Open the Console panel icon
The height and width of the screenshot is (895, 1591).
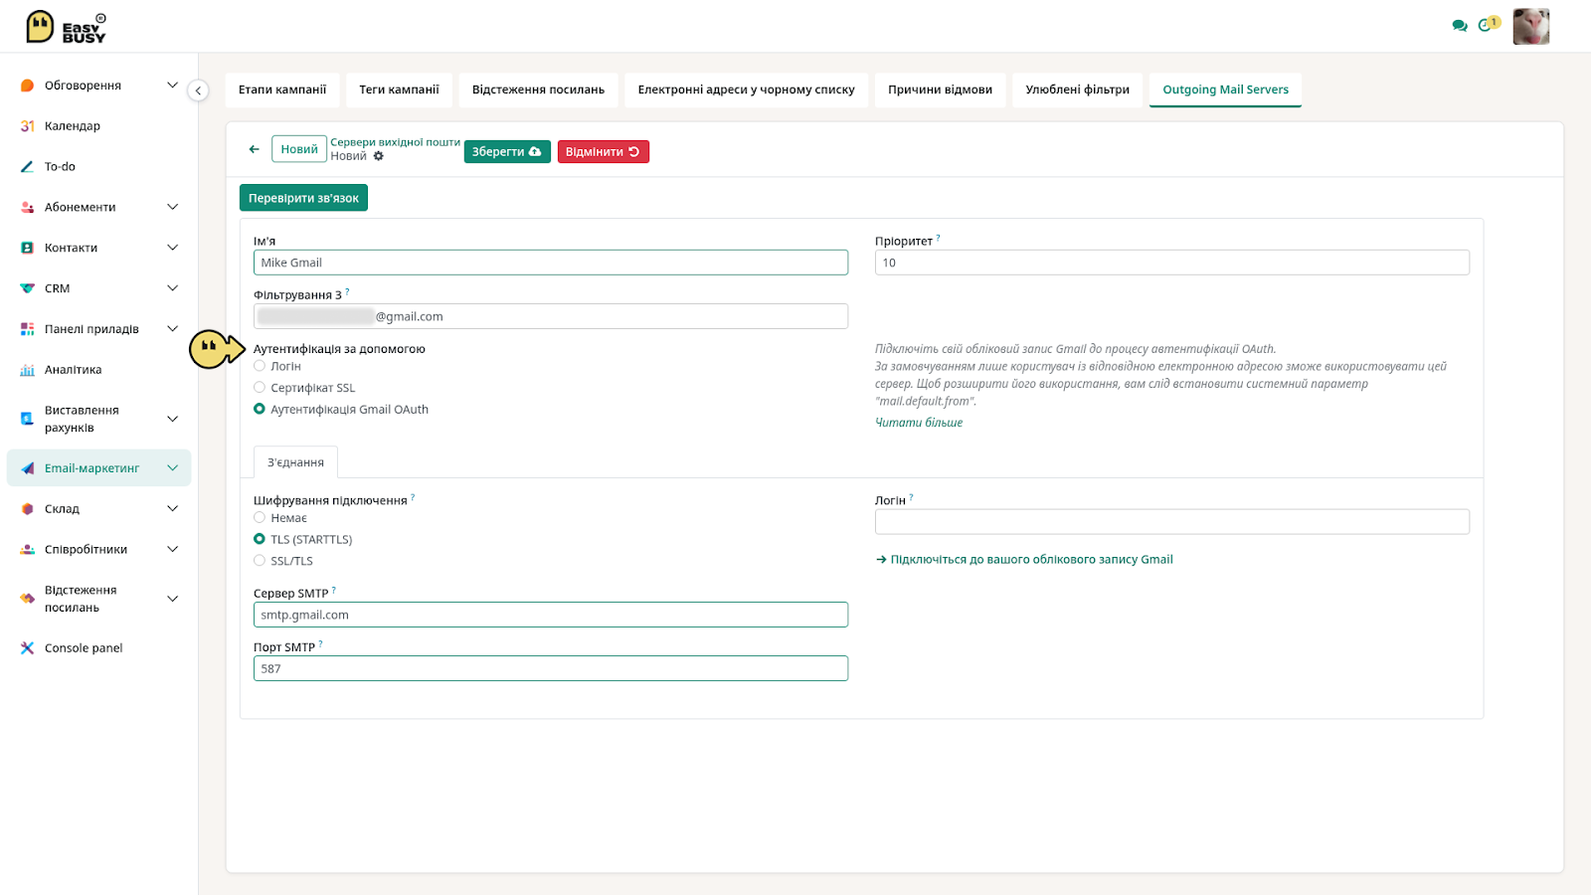pyautogui.click(x=28, y=648)
